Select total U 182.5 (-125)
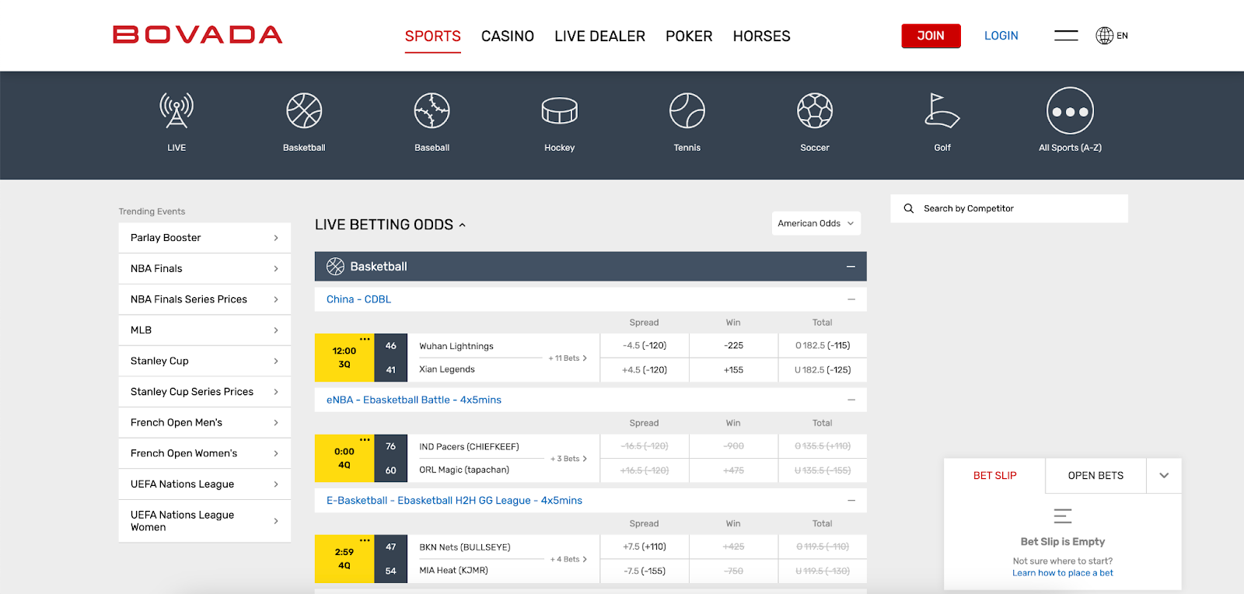The width and height of the screenshot is (1244, 594). point(823,370)
